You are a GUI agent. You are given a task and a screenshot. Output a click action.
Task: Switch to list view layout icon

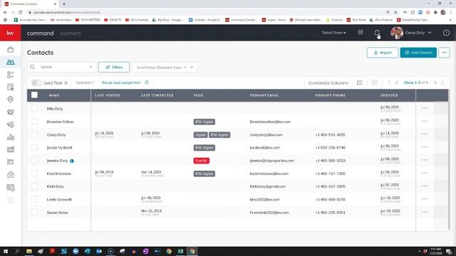(360, 82)
